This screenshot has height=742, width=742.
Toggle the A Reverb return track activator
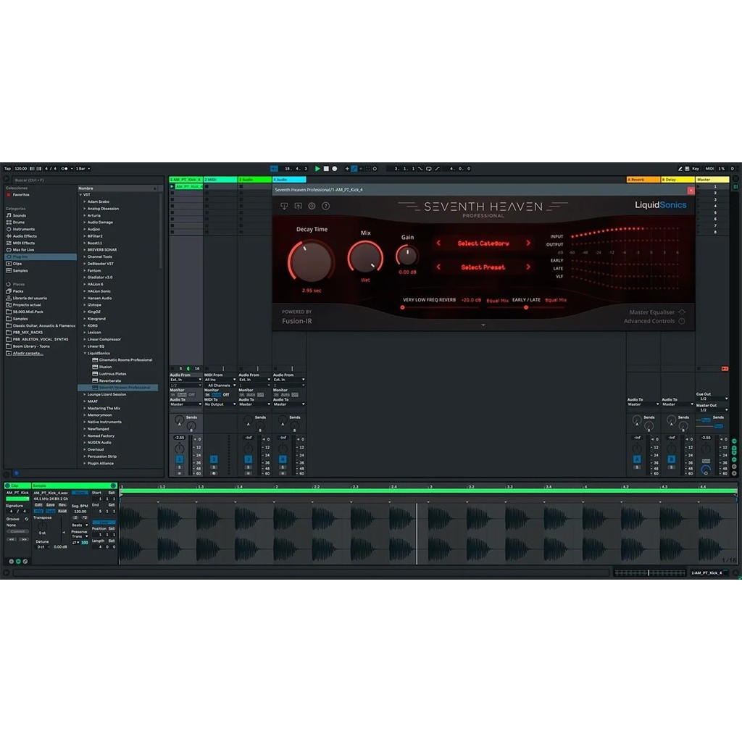point(637,459)
